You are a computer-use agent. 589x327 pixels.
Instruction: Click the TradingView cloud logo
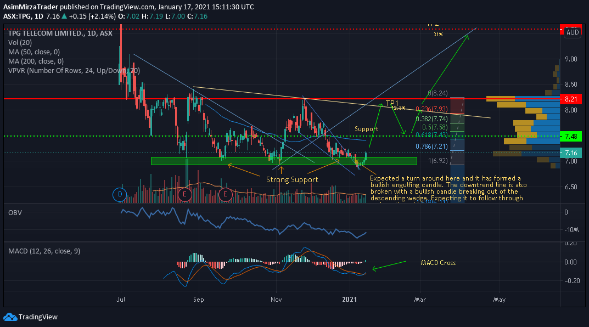(10, 317)
